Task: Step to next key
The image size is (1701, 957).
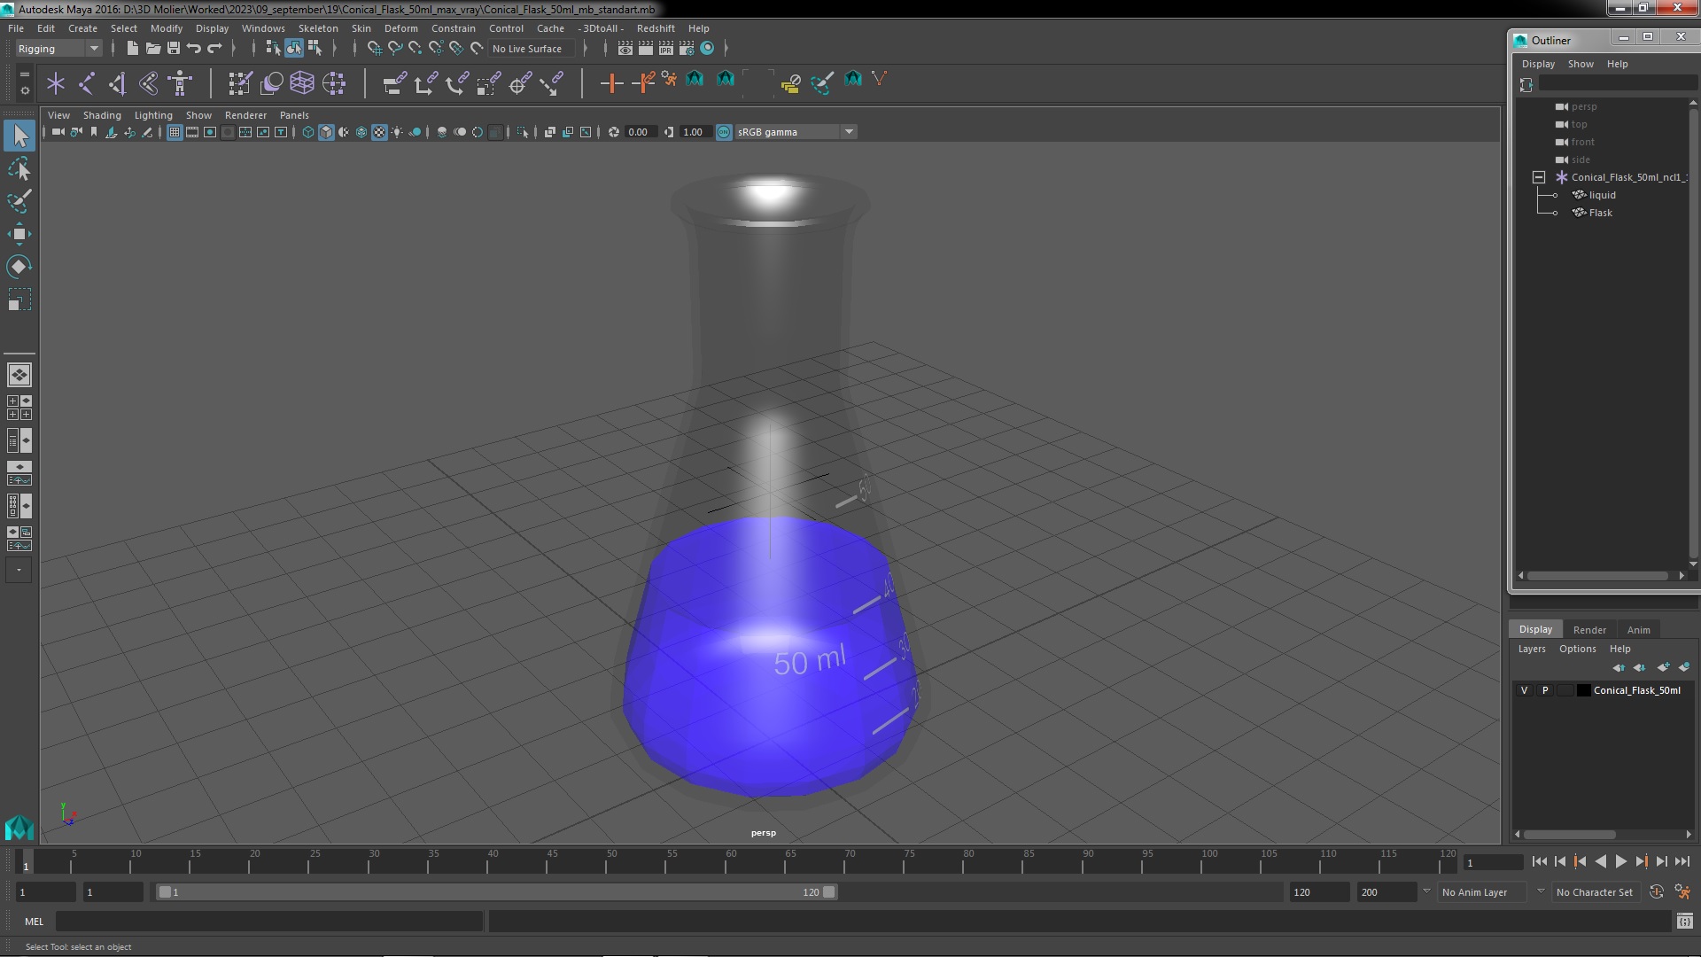Action: click(x=1641, y=861)
